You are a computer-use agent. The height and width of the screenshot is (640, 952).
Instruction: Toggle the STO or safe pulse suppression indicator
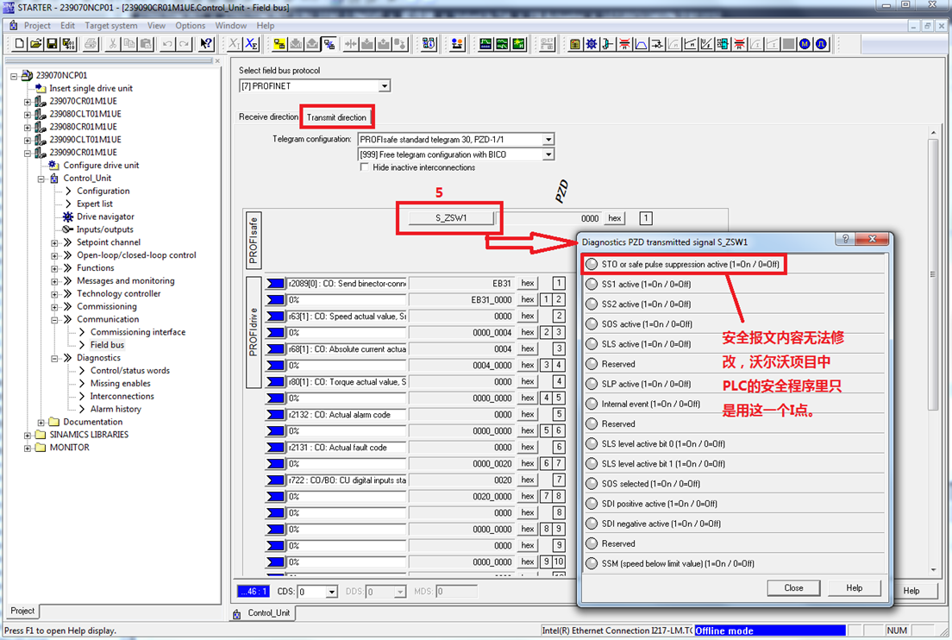[x=592, y=264]
